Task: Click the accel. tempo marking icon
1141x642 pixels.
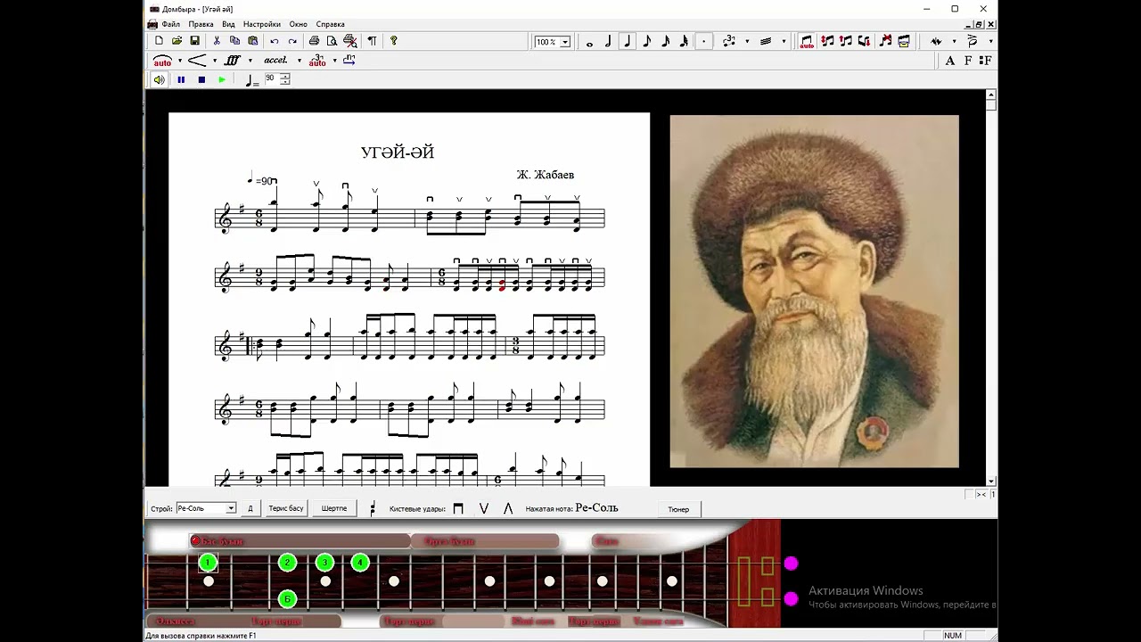Action: point(276,61)
